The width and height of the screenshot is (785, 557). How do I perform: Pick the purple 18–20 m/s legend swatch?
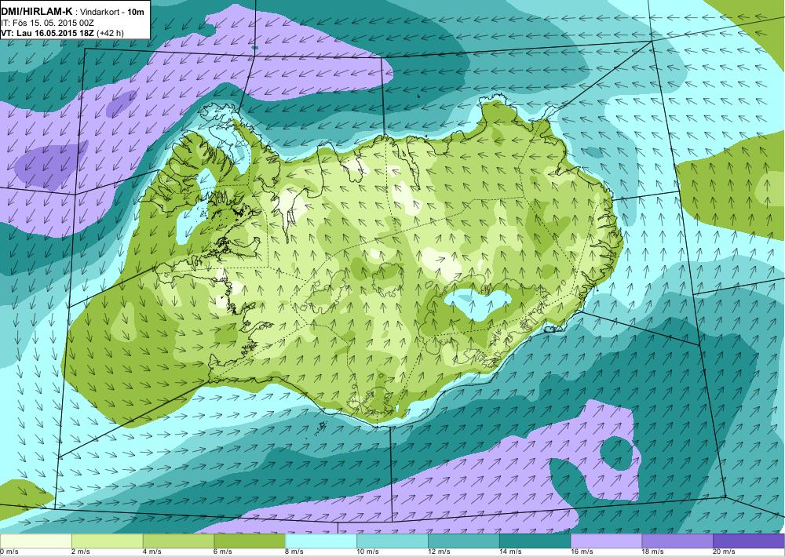pyautogui.click(x=677, y=541)
